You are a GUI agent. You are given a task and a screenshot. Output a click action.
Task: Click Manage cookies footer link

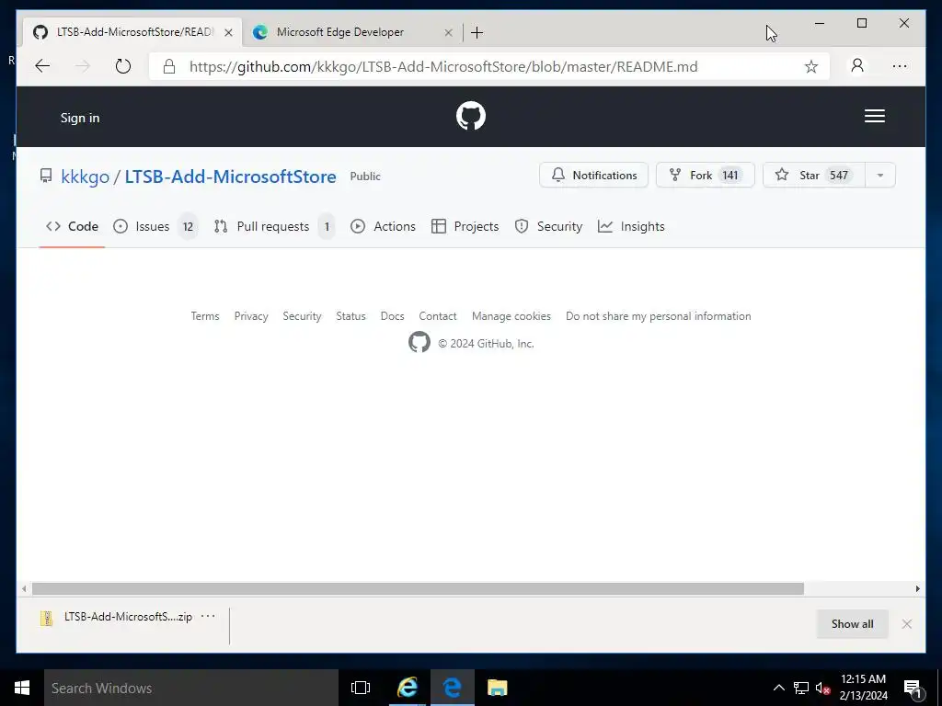(x=511, y=316)
